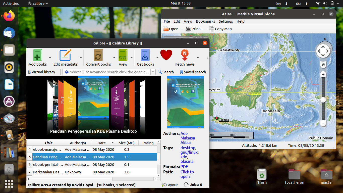
Task: Expand the Edit metadata dropdown arrow
Action: pyautogui.click(x=81, y=58)
